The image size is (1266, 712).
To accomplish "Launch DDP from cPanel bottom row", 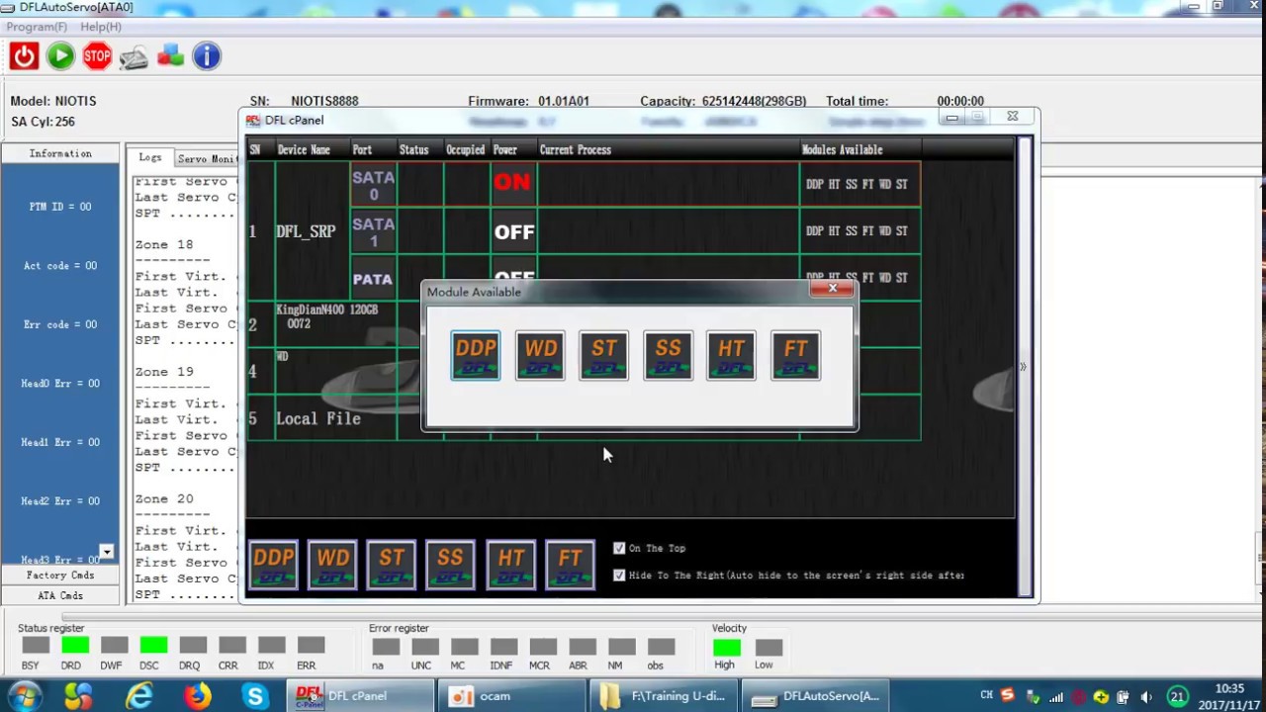I will (x=273, y=565).
